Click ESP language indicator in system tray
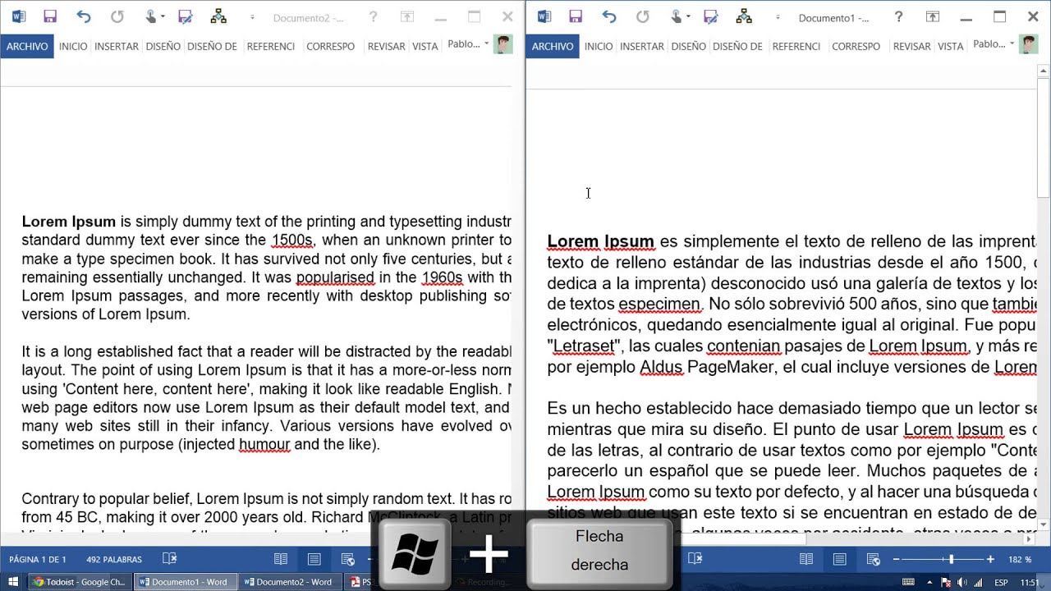The width and height of the screenshot is (1051, 591). tap(1002, 582)
